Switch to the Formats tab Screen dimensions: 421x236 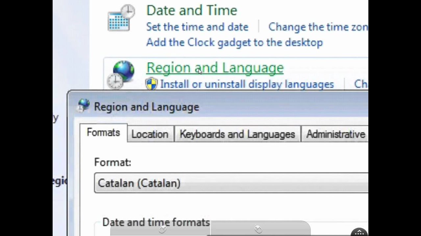[103, 133]
